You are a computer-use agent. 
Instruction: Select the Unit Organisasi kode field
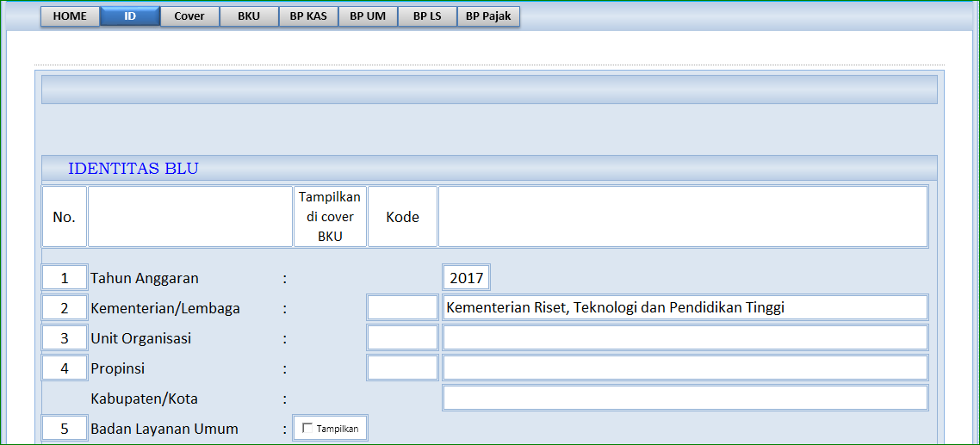pos(402,338)
